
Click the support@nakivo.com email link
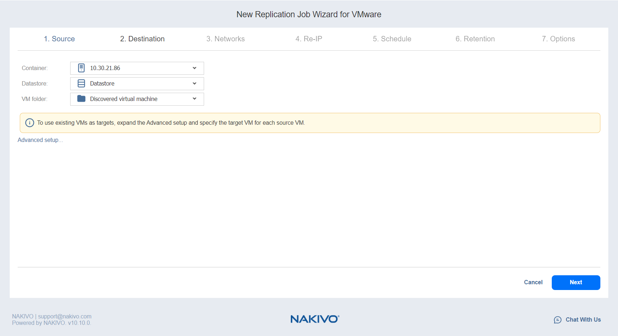[65, 316]
